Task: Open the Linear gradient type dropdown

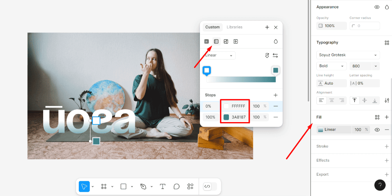Action: tap(219, 56)
